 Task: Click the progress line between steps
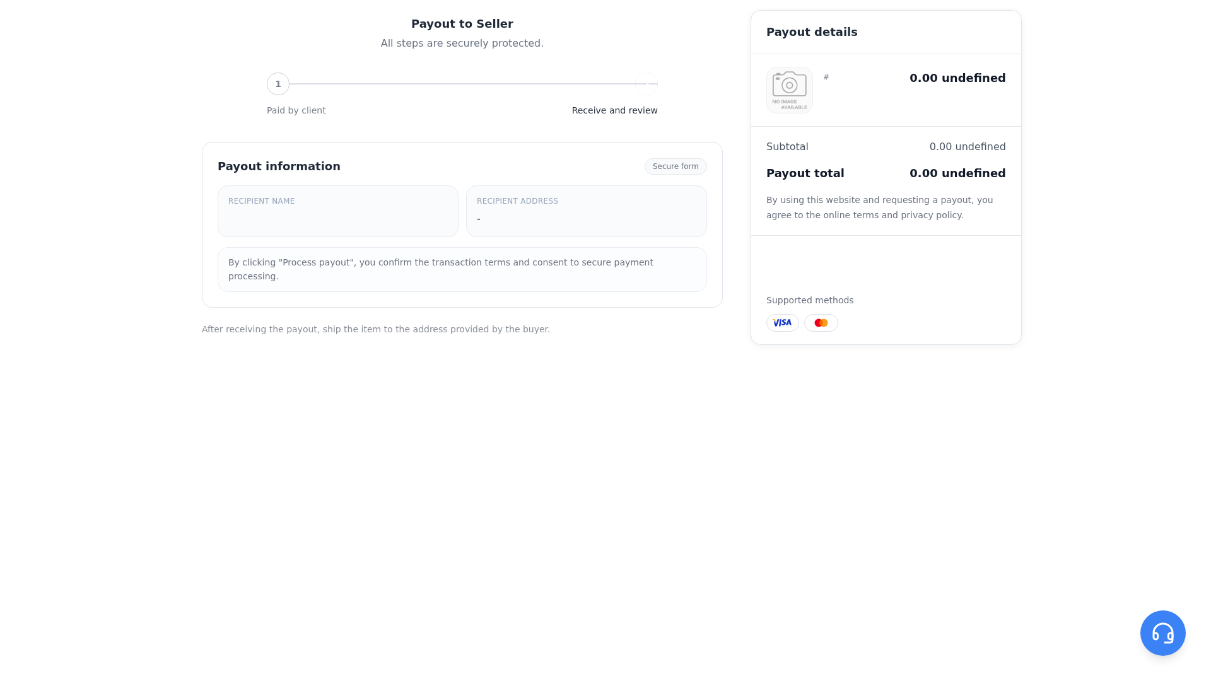point(462,84)
